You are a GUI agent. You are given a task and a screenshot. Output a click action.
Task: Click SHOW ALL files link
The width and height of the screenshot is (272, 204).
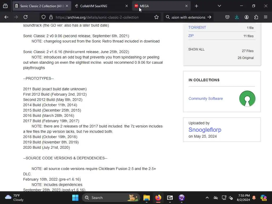196,49
